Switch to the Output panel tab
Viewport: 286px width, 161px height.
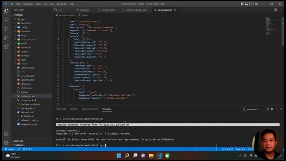(74, 109)
